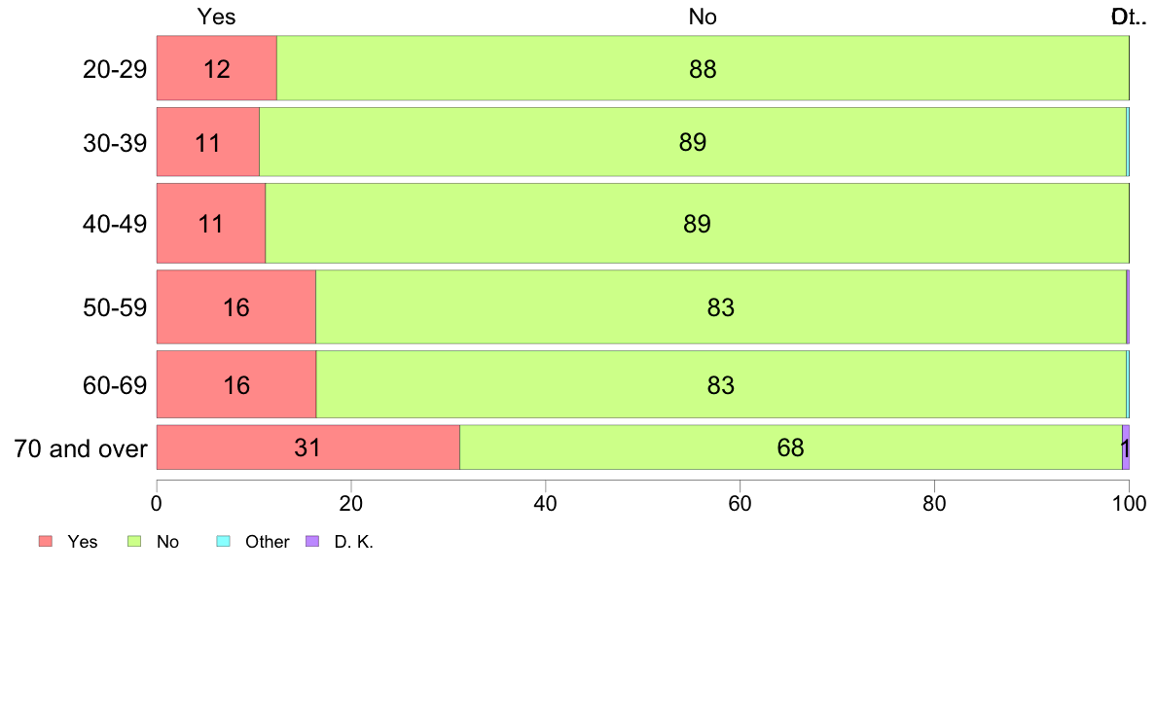This screenshot has height=716, width=1156.
Task: Click the Yes bar in 40-49 row
Action: click(211, 223)
